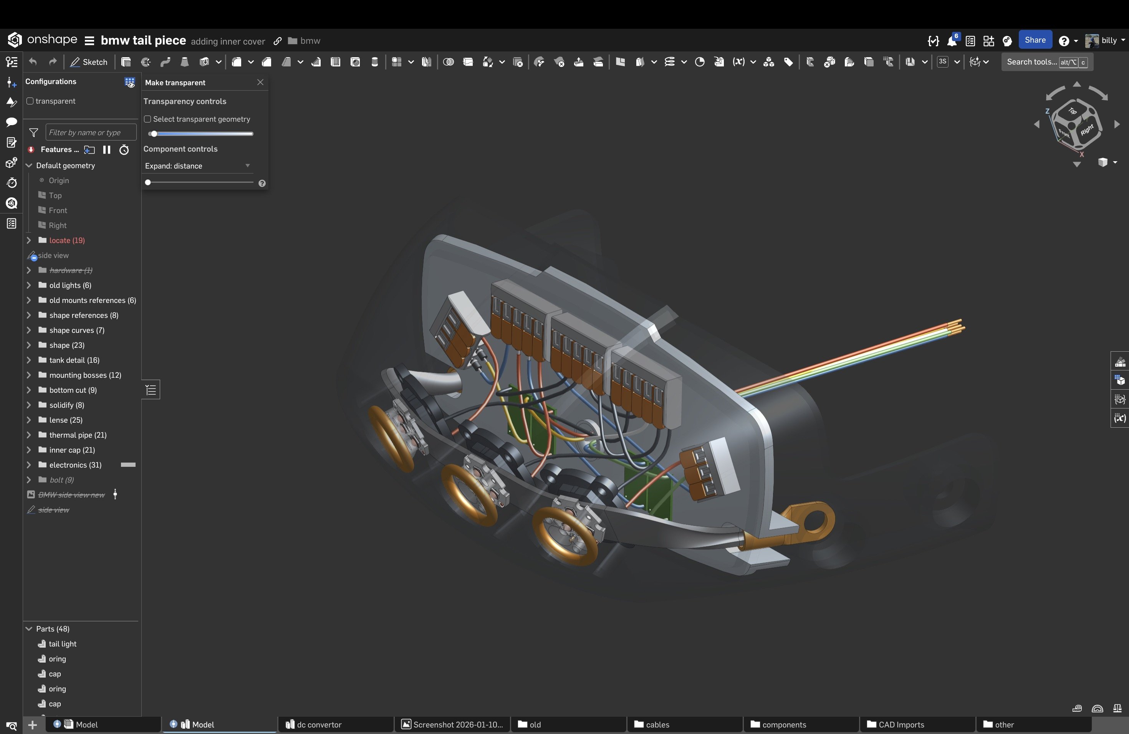Viewport: 1129px width, 734px height.
Task: Select the Extrude tool
Action: click(x=126, y=62)
